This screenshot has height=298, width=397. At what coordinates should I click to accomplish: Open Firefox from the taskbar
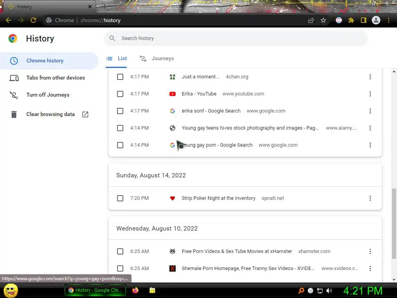(135, 290)
